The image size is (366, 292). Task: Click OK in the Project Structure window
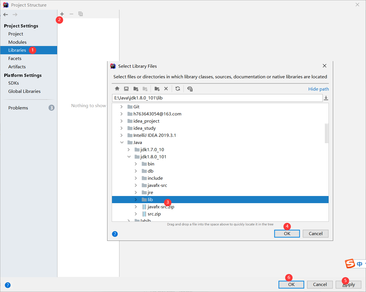pyautogui.click(x=291, y=284)
